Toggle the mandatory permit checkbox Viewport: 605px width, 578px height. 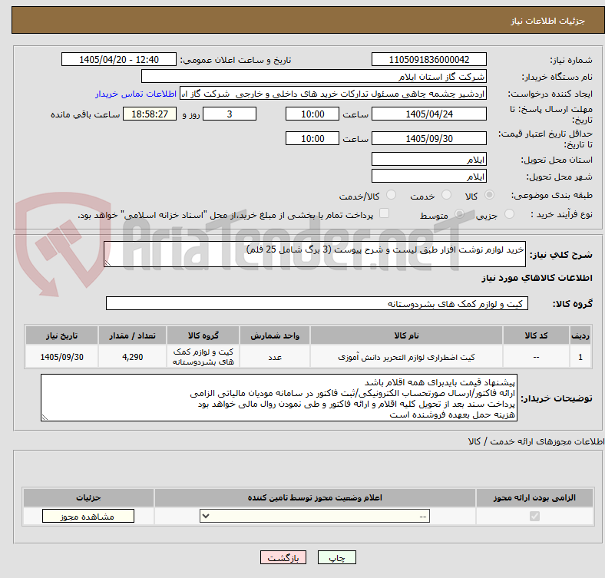534,517
